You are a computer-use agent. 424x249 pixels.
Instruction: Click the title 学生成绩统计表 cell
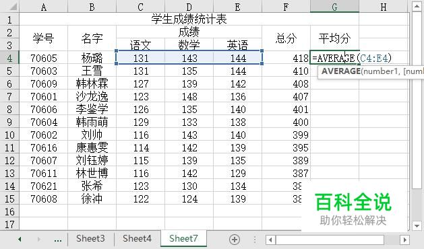(189, 19)
